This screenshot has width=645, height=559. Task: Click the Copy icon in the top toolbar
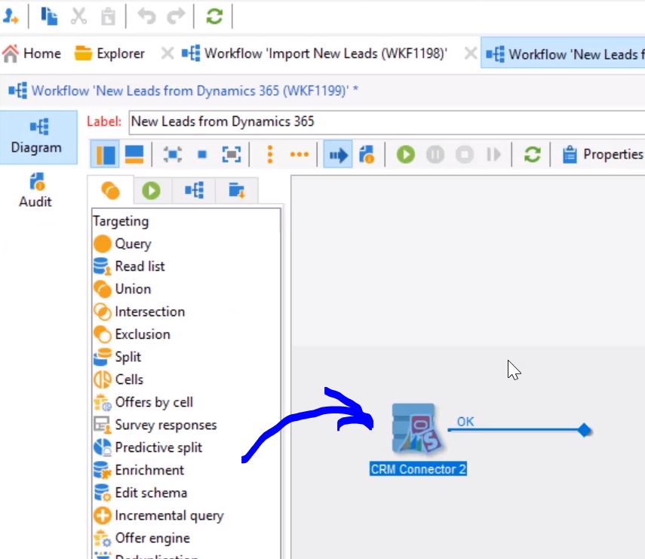pos(49,16)
